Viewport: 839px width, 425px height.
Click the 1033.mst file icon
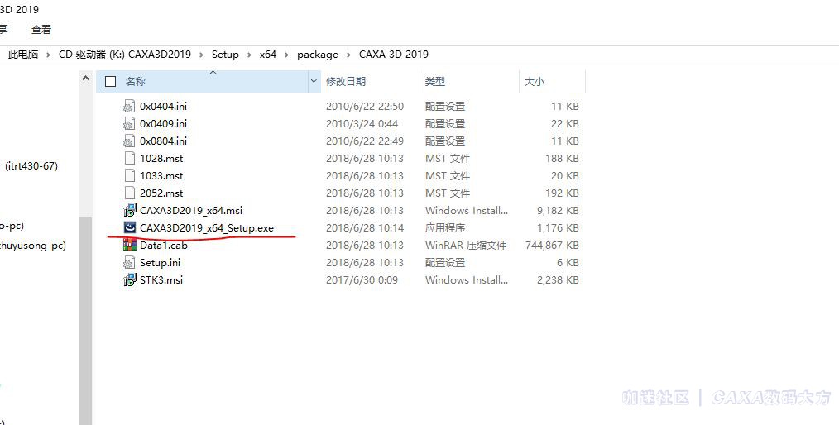[129, 176]
